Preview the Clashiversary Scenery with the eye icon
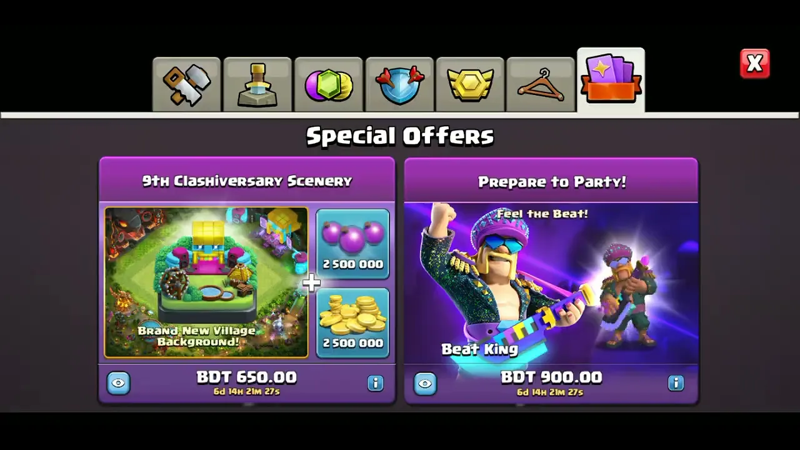 tap(118, 383)
